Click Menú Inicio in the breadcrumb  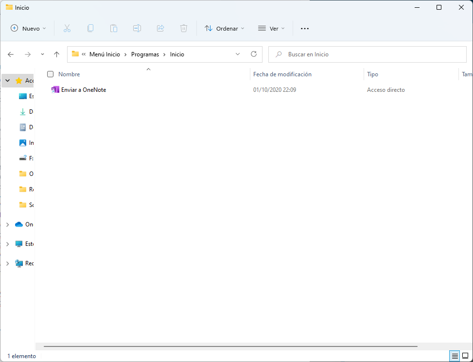click(x=105, y=54)
